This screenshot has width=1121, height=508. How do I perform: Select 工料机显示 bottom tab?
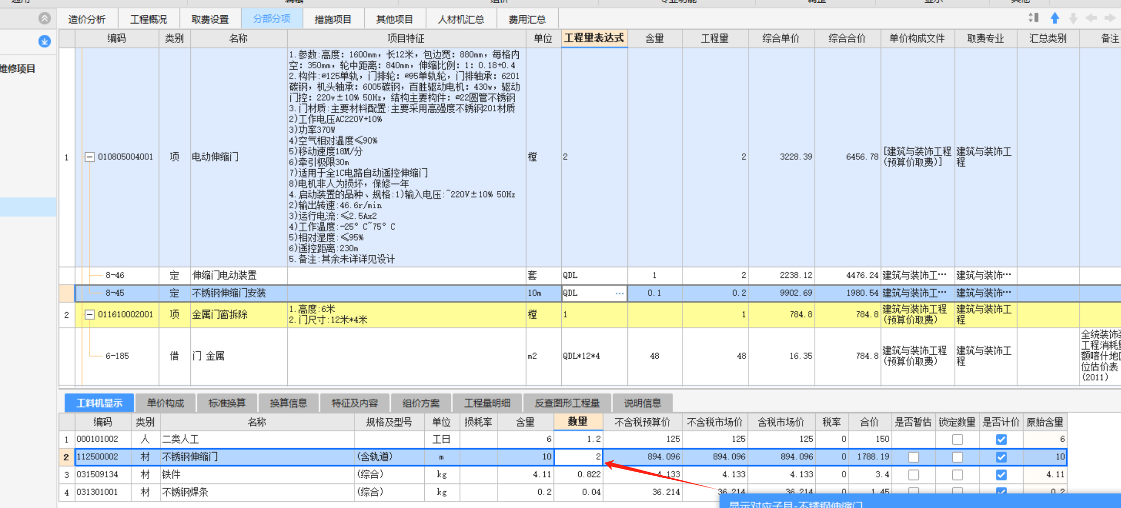pyautogui.click(x=99, y=403)
